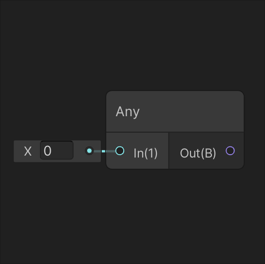Click the In(1) slot label
265x264 pixels.
coord(146,153)
